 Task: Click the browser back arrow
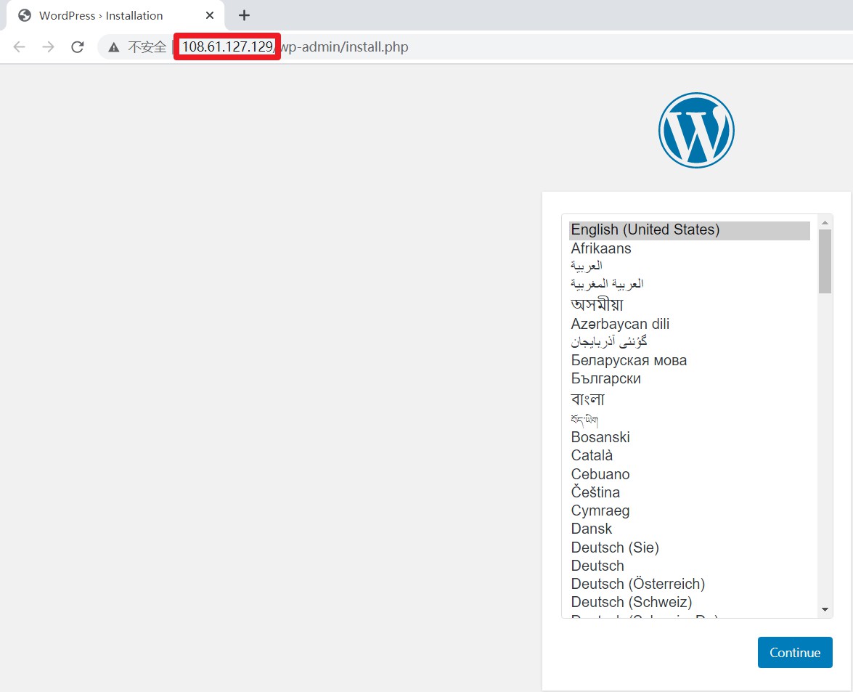click(x=20, y=46)
